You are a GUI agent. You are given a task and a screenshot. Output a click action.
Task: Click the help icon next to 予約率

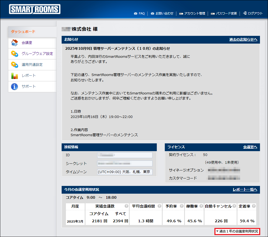pos(181,206)
